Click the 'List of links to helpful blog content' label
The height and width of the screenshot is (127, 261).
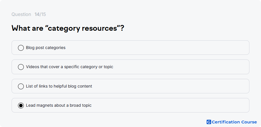tap(59, 86)
